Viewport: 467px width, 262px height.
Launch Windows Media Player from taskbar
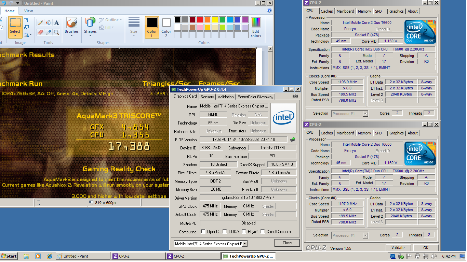click(x=38, y=256)
